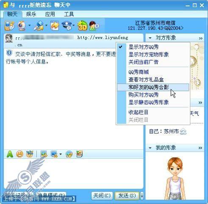This screenshot has height=204, width=208.
Task: Toggle the checked 显示对方QQ秀 option
Action: click(x=153, y=47)
